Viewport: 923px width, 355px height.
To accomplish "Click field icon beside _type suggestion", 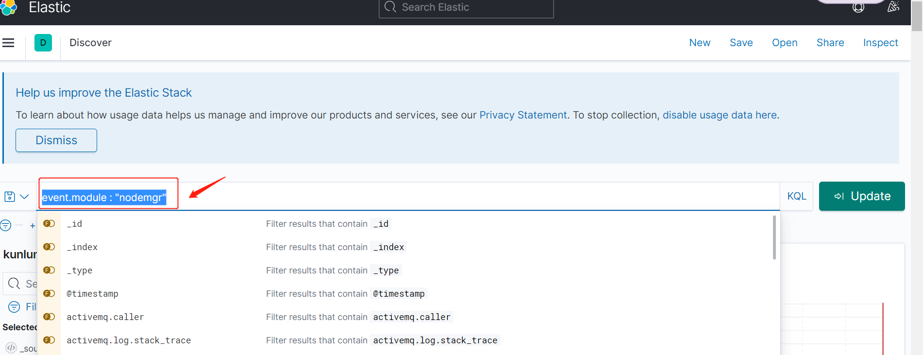I will coord(49,270).
